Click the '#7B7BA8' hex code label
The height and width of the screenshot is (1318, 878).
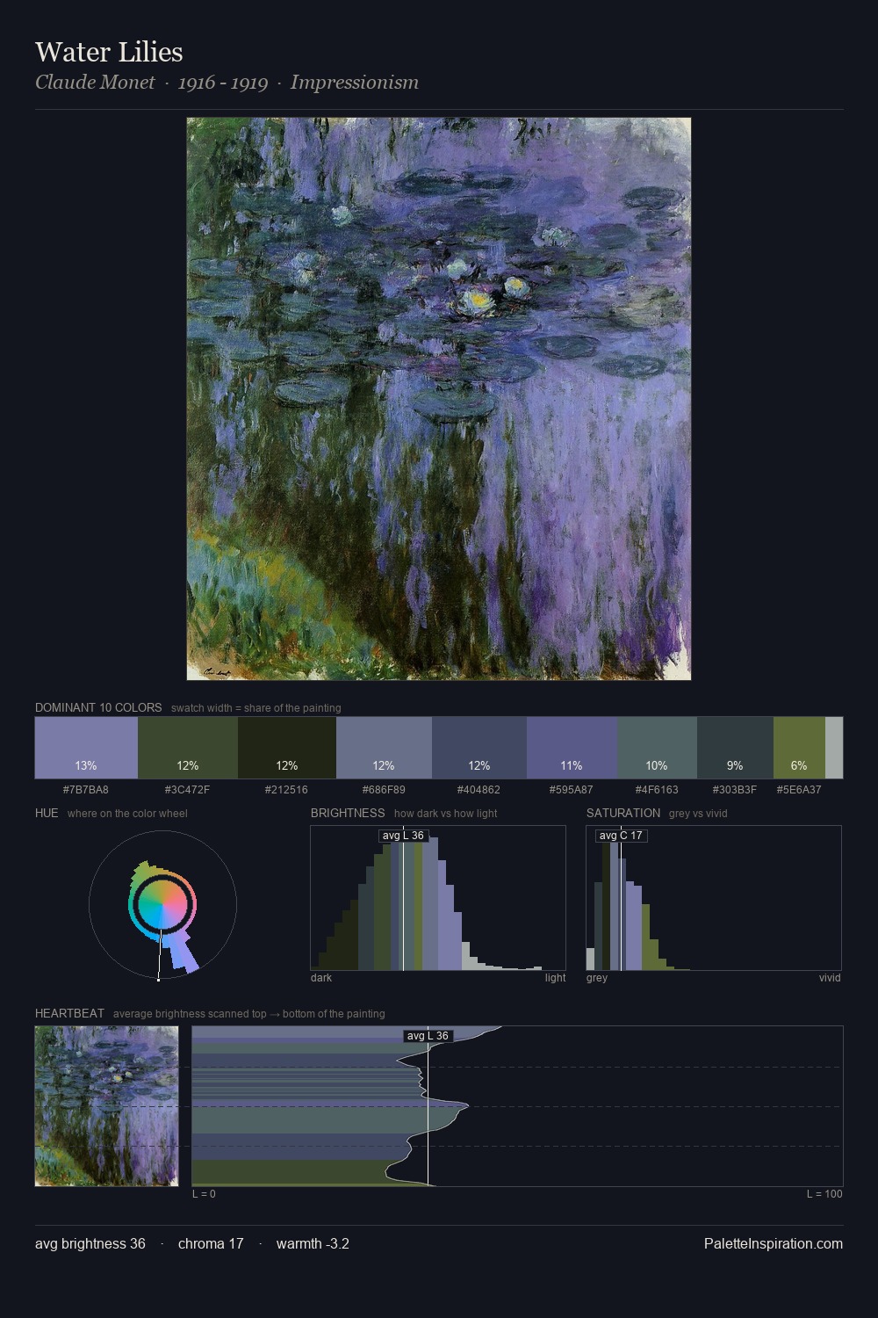coord(86,790)
